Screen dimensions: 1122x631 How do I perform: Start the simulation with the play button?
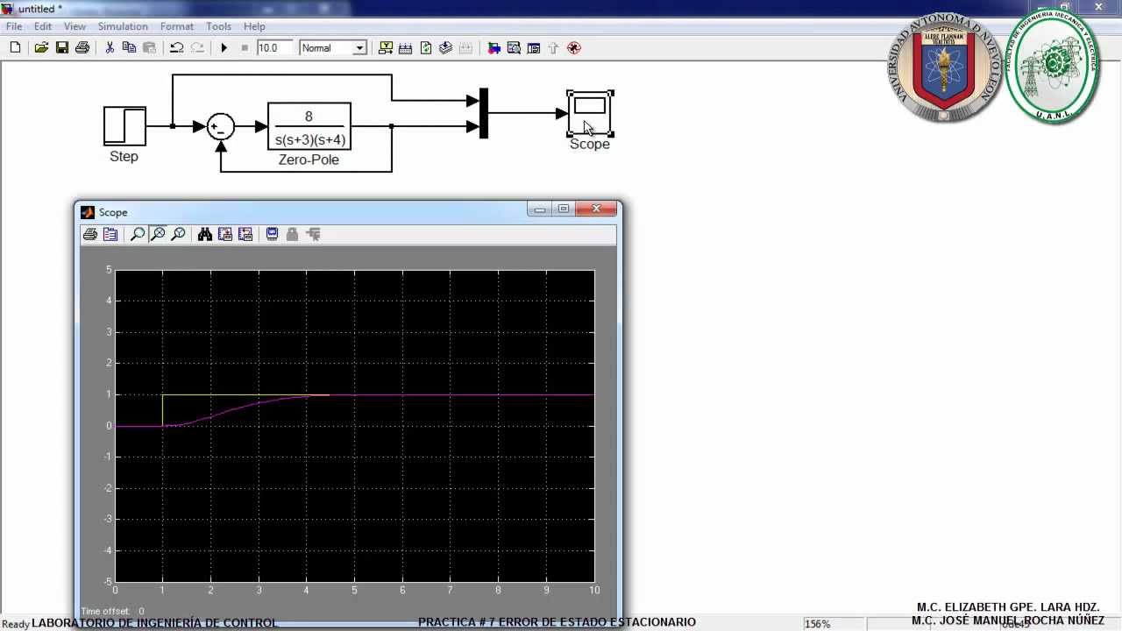pos(224,48)
